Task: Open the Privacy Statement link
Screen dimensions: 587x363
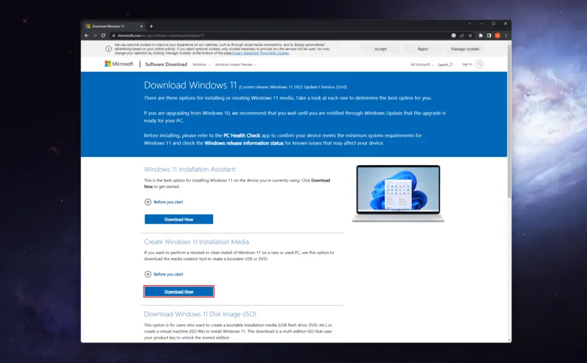Action: (x=245, y=53)
